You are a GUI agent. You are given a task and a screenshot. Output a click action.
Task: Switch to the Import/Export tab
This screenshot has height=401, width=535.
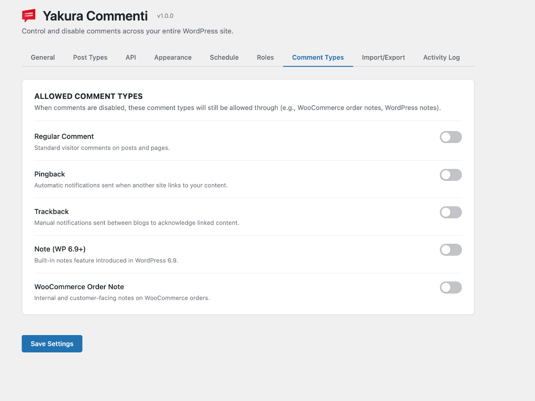(383, 57)
